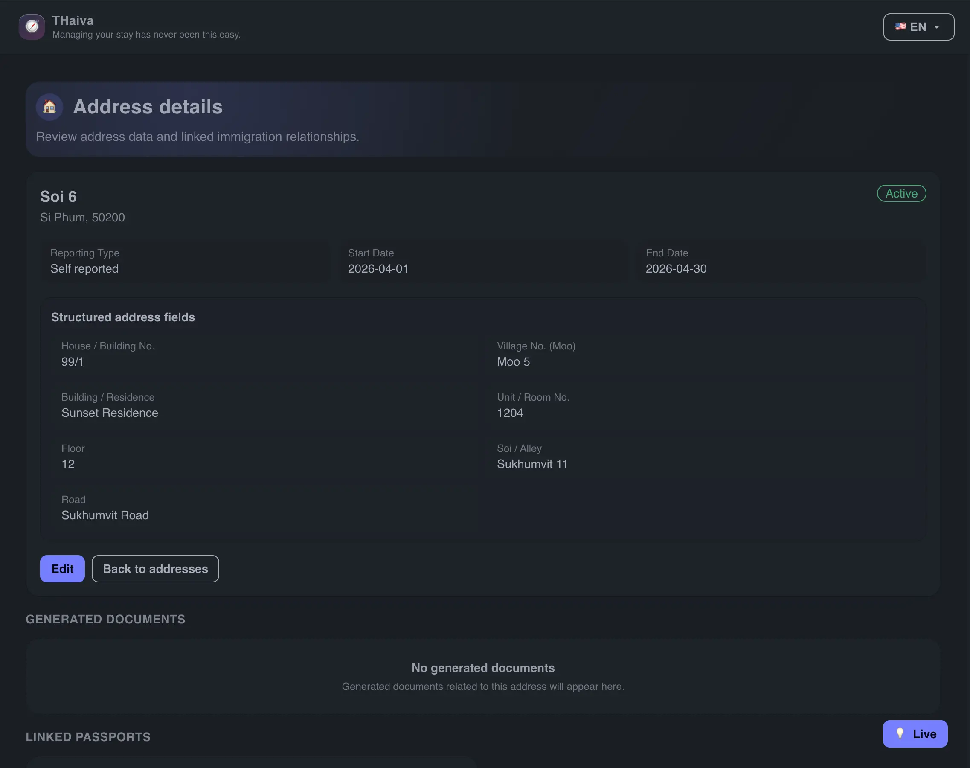Image resolution: width=970 pixels, height=768 pixels.
Task: Click the Structured address fields heading
Action: coord(123,317)
